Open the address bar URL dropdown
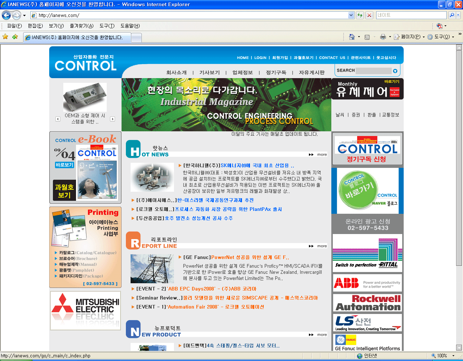This screenshot has height=361, width=463. (x=351, y=15)
